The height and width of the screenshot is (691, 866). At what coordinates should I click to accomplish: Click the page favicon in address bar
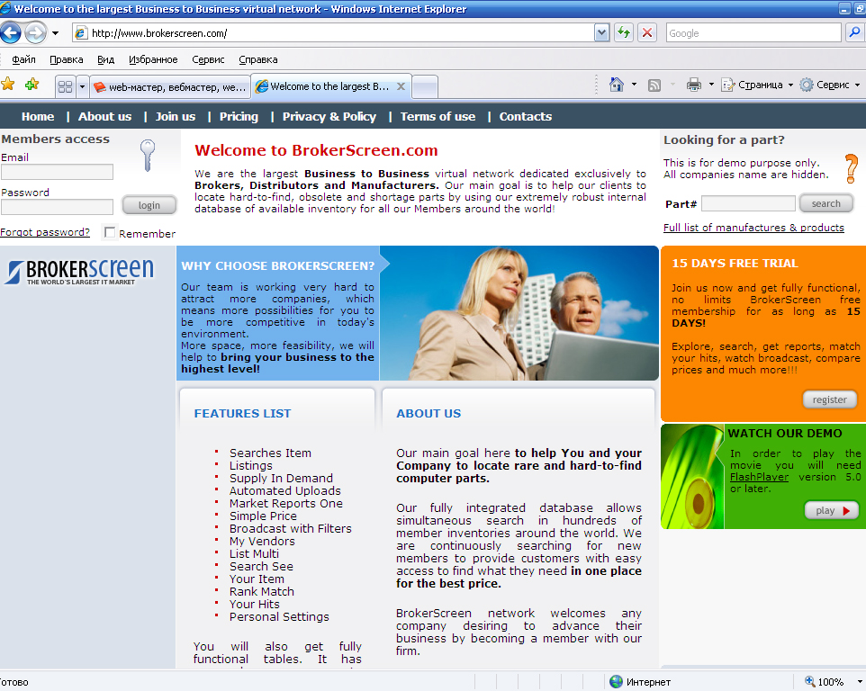pyautogui.click(x=81, y=33)
